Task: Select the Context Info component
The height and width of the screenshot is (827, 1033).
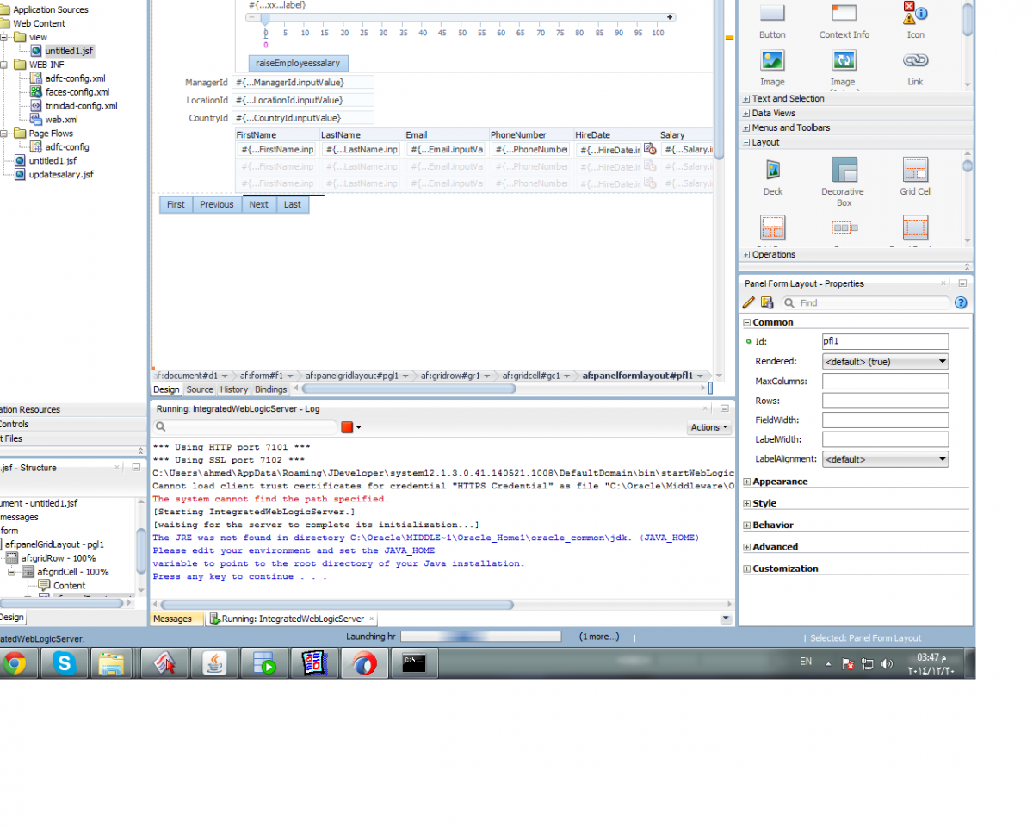Action: pyautogui.click(x=844, y=14)
